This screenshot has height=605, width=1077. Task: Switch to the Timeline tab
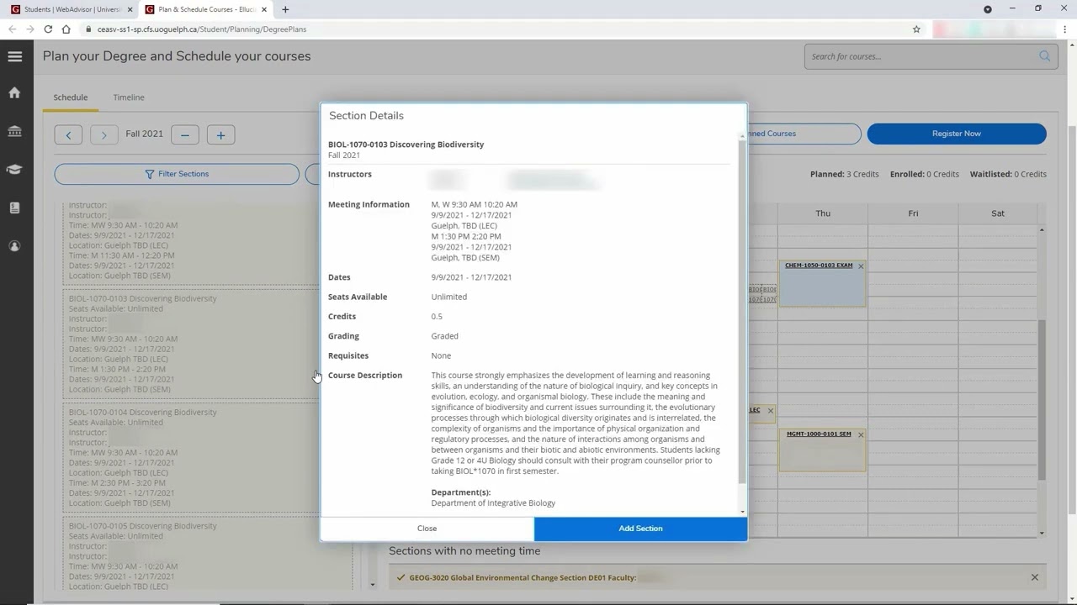(x=129, y=97)
